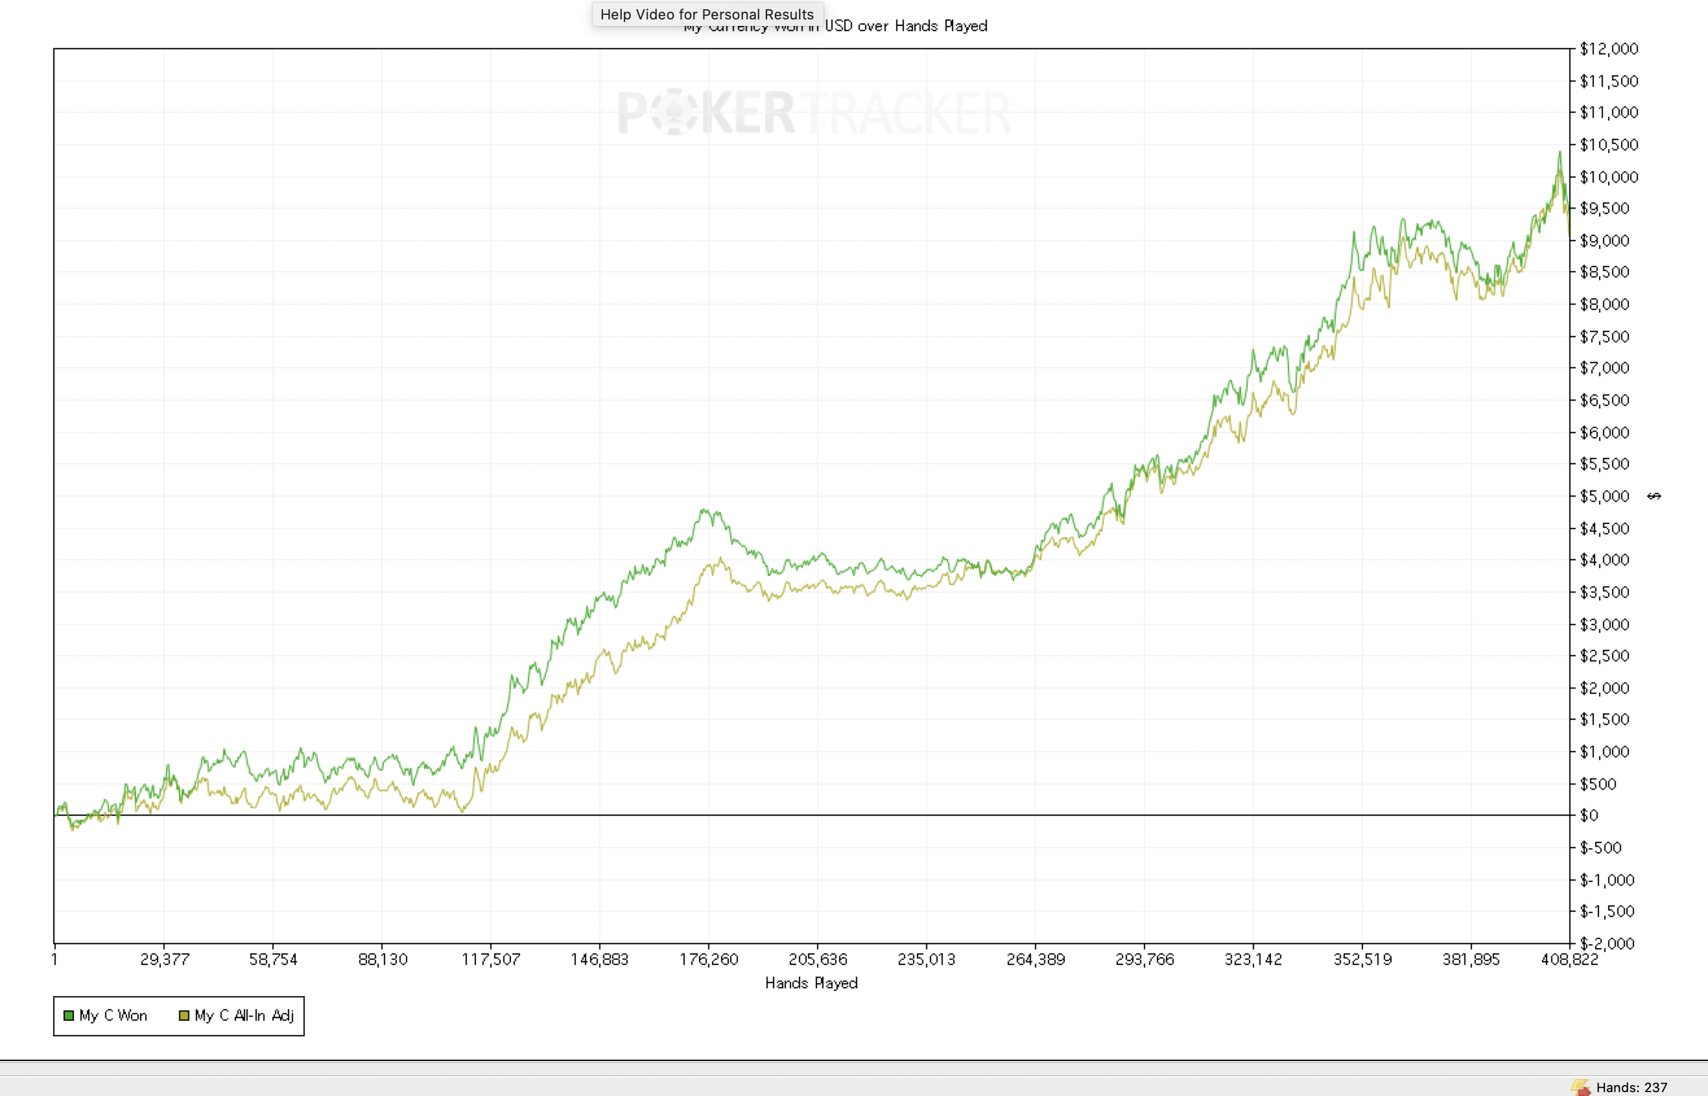Click the $2,000 y-axis label
This screenshot has width=1708, height=1096.
pos(1605,687)
